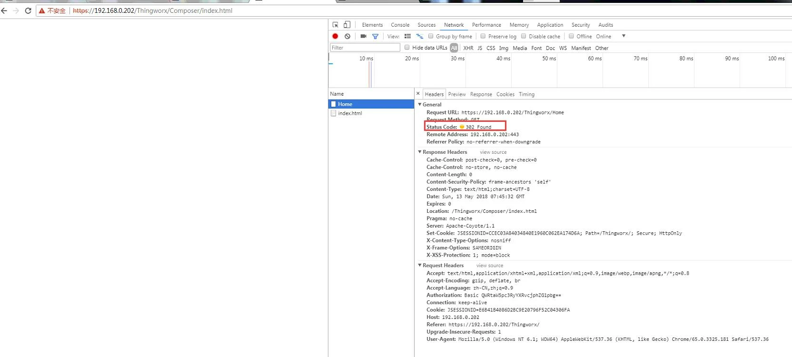Screen dimensions: 792x357
Task: Check the Offline checkbox
Action: (x=571, y=36)
